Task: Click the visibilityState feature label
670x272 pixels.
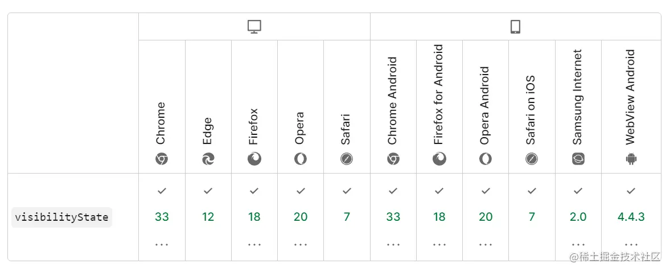Action: 62,217
